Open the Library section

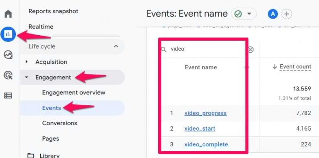click(49, 156)
